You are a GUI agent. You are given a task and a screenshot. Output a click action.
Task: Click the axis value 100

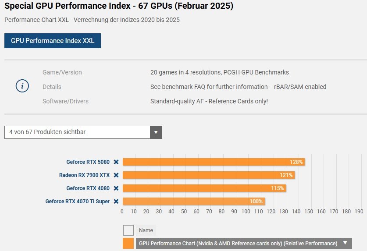[x=246, y=212]
